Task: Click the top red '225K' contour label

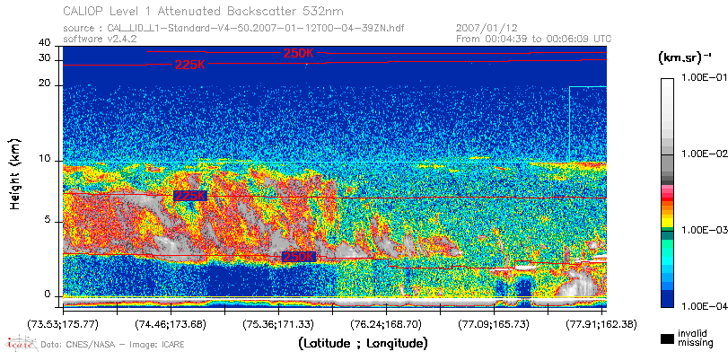Action: pyautogui.click(x=190, y=65)
